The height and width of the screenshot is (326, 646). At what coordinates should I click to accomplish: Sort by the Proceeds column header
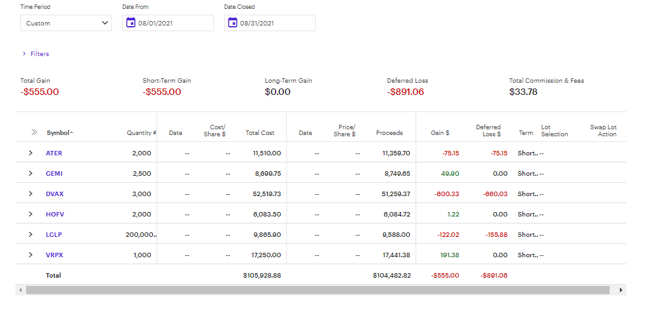389,133
